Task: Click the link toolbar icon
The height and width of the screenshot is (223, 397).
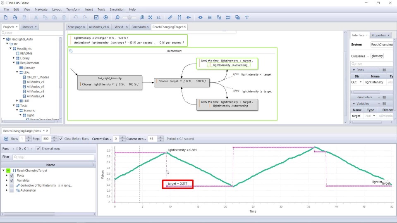Action: (170, 17)
